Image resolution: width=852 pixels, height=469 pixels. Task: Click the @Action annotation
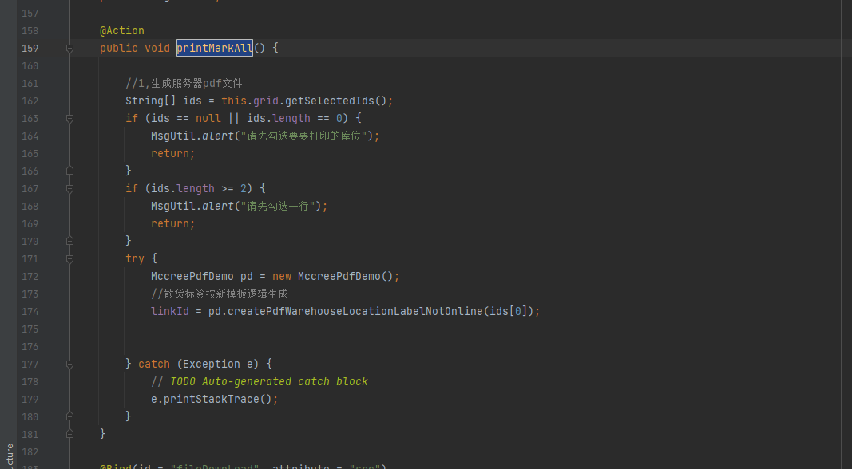pos(121,31)
